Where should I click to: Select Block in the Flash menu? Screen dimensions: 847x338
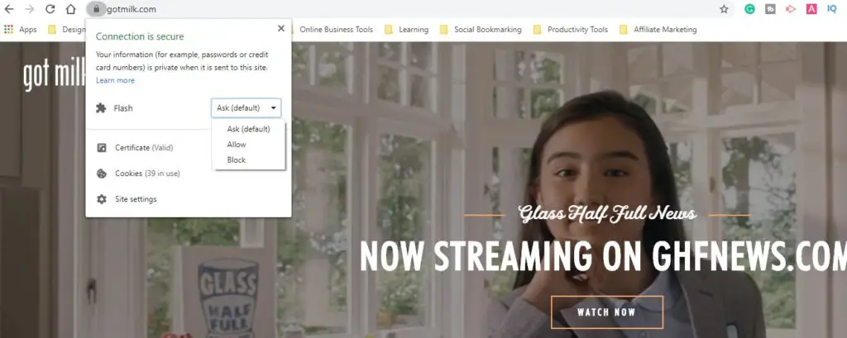[248, 159]
